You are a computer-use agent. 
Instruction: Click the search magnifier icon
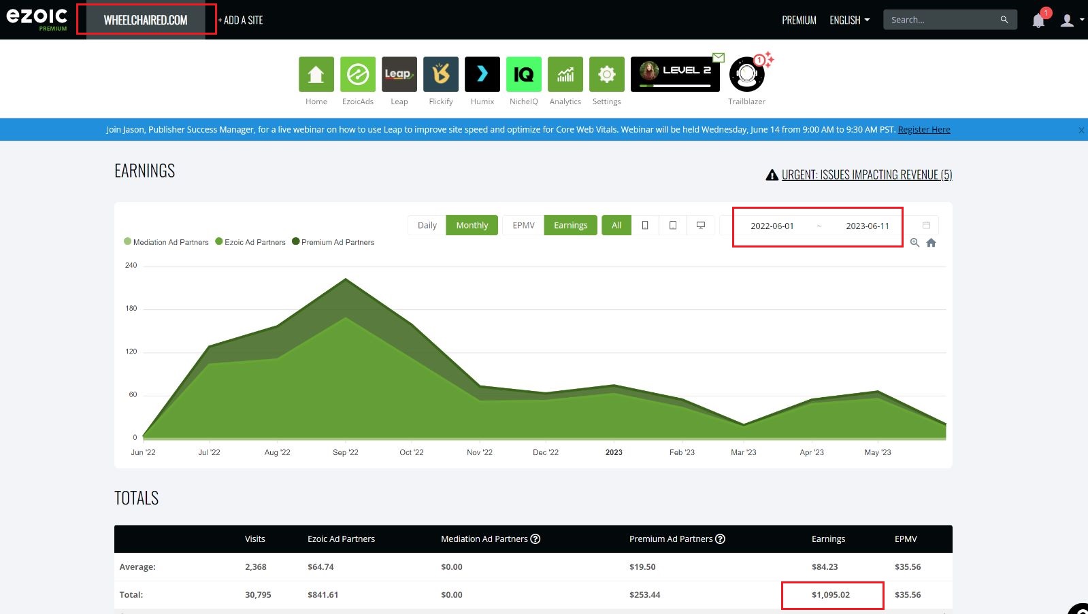(1004, 20)
